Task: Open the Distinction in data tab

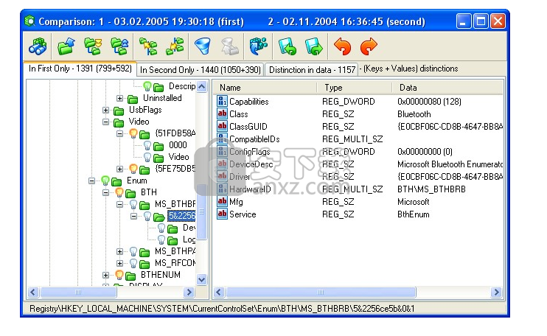Action: click(311, 69)
